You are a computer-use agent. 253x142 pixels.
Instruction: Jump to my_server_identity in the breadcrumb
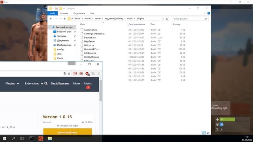pyautogui.click(x=114, y=19)
